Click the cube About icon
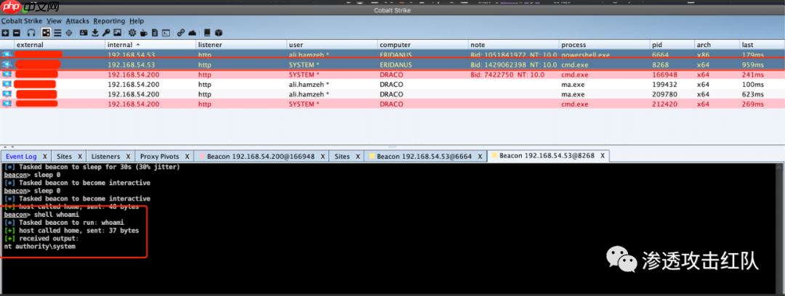Image resolution: width=785 pixels, height=296 pixels. pyautogui.click(x=218, y=33)
